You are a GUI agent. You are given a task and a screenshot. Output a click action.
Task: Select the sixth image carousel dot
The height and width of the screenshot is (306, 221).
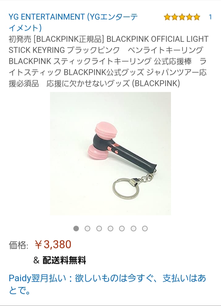click(133, 228)
